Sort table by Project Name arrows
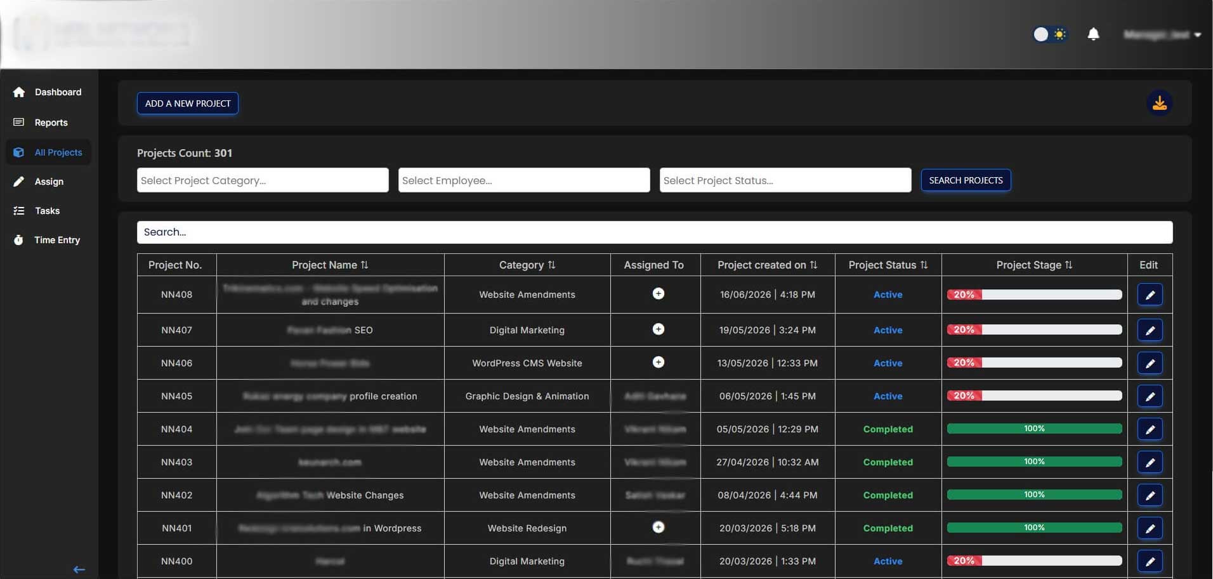Image resolution: width=1213 pixels, height=579 pixels. [x=364, y=265]
